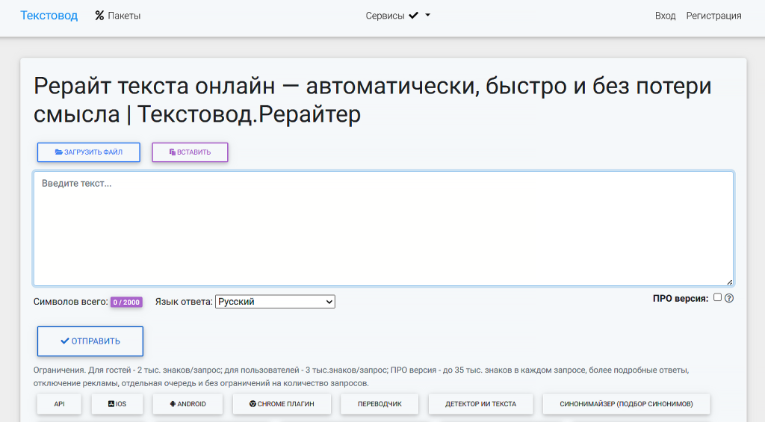
Task: Open the Язык ответа language dropdown
Action: 275,302
